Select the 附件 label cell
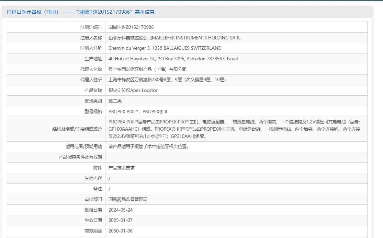 click(56, 168)
